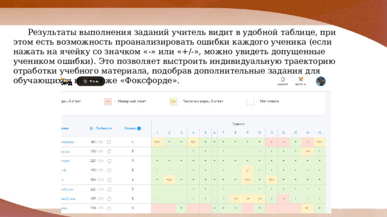The width and height of the screenshot is (387, 217).
Task: Open the +/- task 2 cell in the 204-point row
Action: (x=169, y=180)
